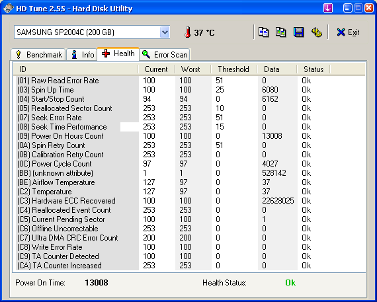Click the Data column header

277,69
